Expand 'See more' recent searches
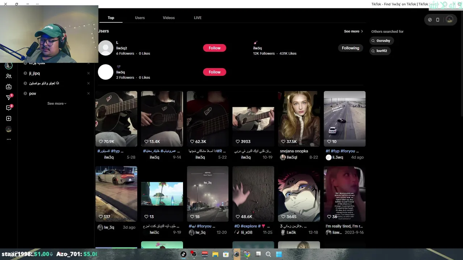The height and width of the screenshot is (260, 463). point(57,104)
